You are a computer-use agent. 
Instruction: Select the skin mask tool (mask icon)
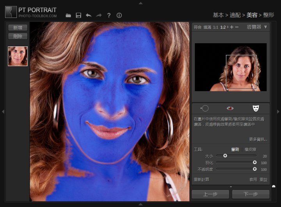[x=256, y=108]
